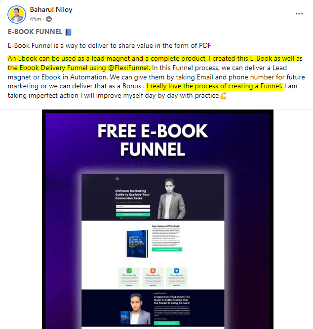The image size is (313, 329).
Task: Click the green checkmark feature icon
Action: click(129, 271)
